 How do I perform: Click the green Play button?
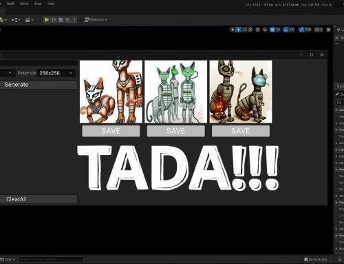tap(47, 20)
